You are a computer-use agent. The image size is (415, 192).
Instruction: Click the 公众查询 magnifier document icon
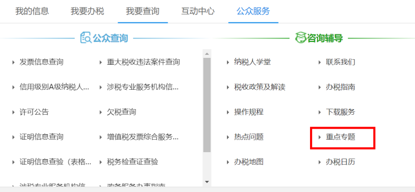click(x=85, y=38)
